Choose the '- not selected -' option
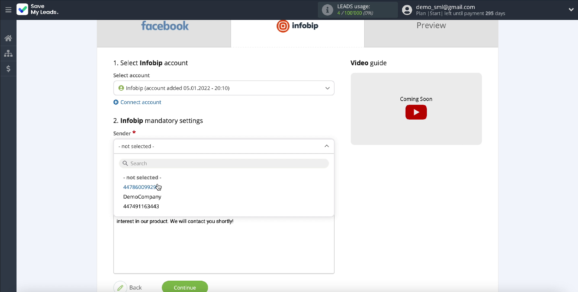This screenshot has height=292, width=578. click(142, 178)
